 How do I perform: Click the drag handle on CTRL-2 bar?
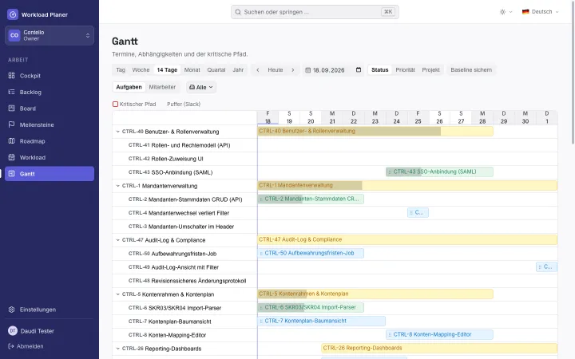click(261, 199)
